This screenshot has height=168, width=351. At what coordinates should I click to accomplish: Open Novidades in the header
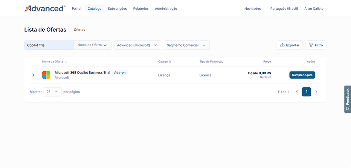252,9
